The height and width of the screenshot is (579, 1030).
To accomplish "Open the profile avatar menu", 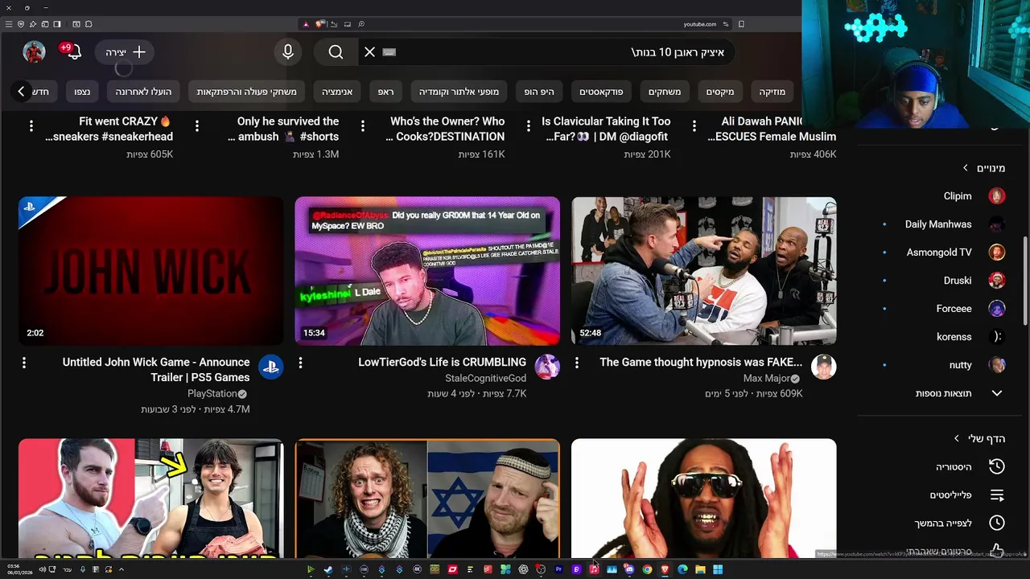I will click(x=34, y=52).
